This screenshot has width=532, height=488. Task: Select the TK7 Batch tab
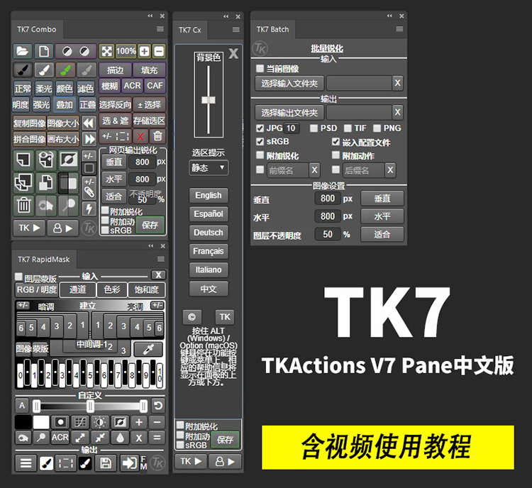tap(273, 30)
